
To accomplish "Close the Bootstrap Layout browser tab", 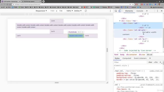I will (40, 2).
